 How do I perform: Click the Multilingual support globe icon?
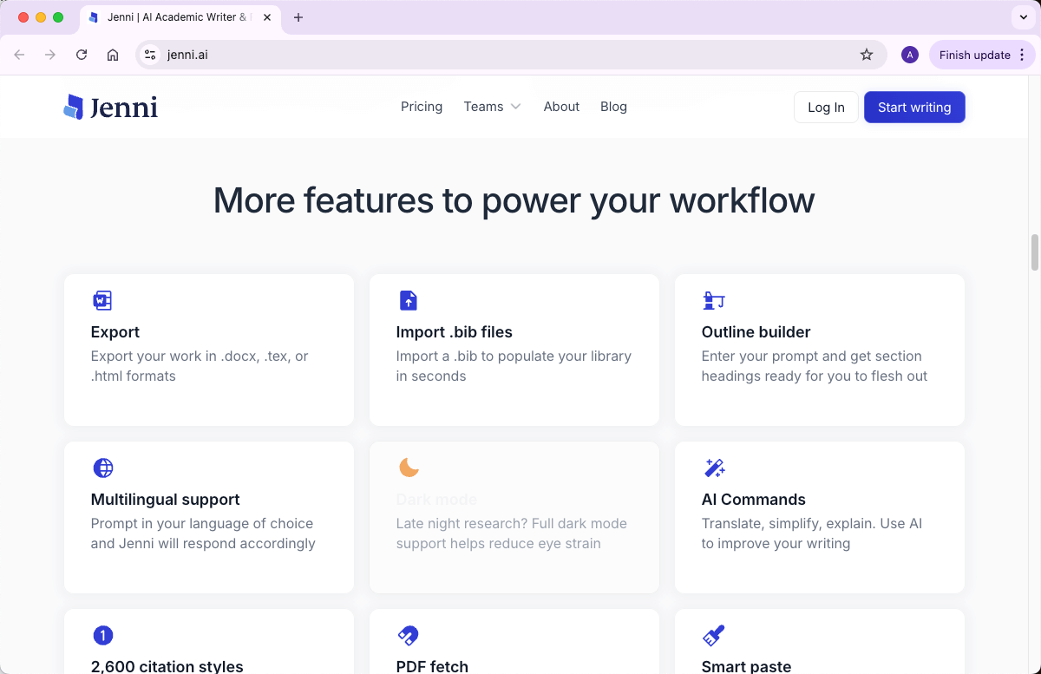coord(102,468)
